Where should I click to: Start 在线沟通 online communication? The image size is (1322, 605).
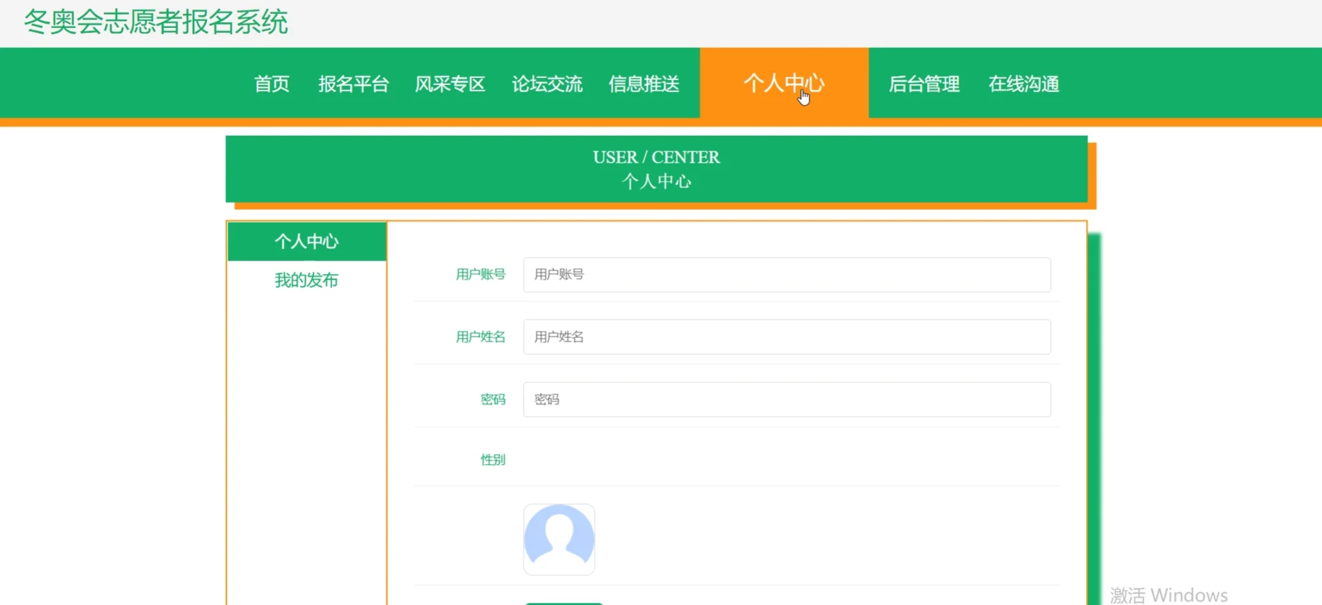point(1023,84)
